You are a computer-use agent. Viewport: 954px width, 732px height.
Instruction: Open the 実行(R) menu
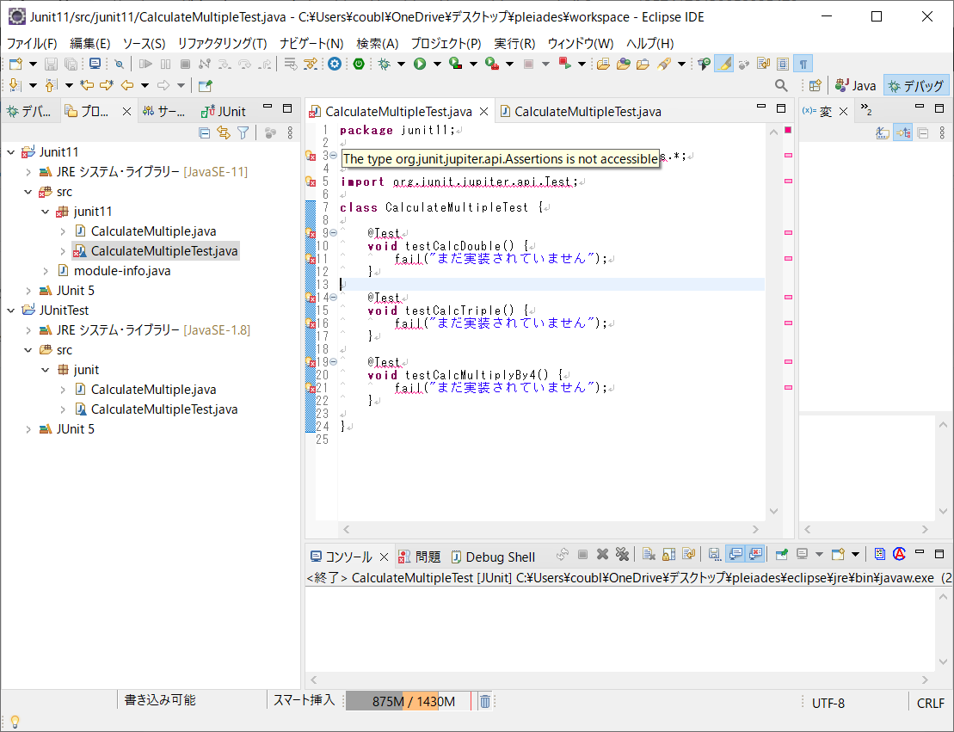click(514, 44)
